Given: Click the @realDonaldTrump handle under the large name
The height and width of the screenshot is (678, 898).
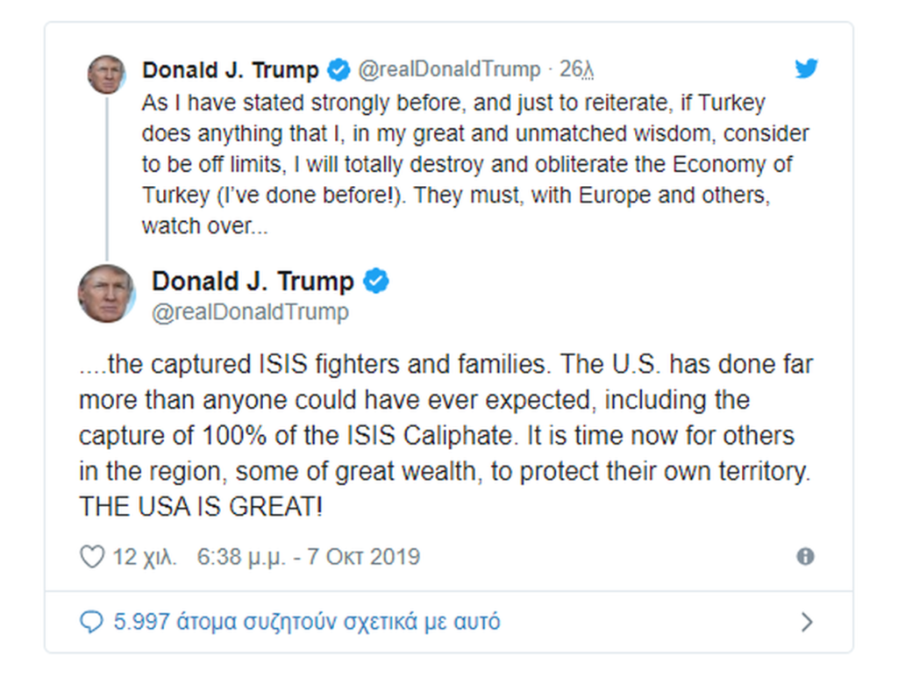Looking at the screenshot, I should point(250,312).
